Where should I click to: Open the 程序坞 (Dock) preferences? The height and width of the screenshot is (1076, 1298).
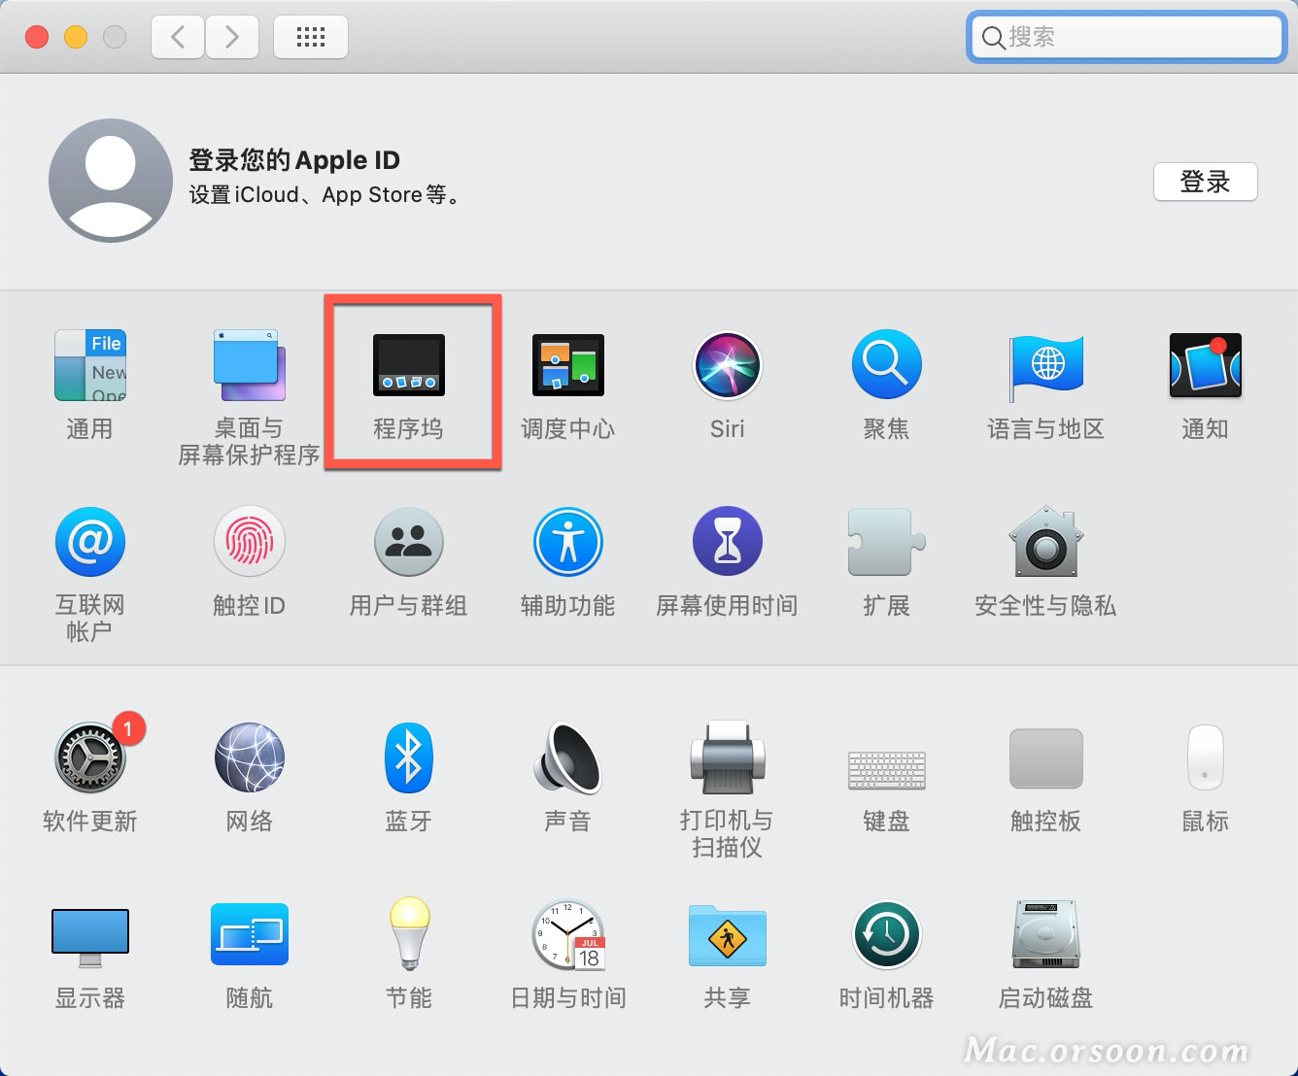point(408,365)
